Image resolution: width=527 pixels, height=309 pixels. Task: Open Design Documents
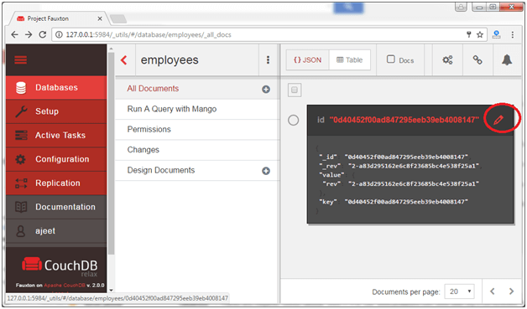click(160, 171)
